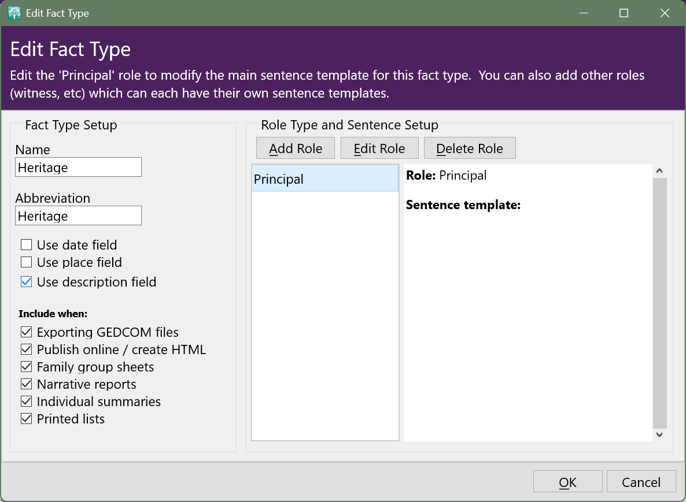The height and width of the screenshot is (502, 686).
Task: Maximize the Edit Fact Type window
Action: pos(624,13)
